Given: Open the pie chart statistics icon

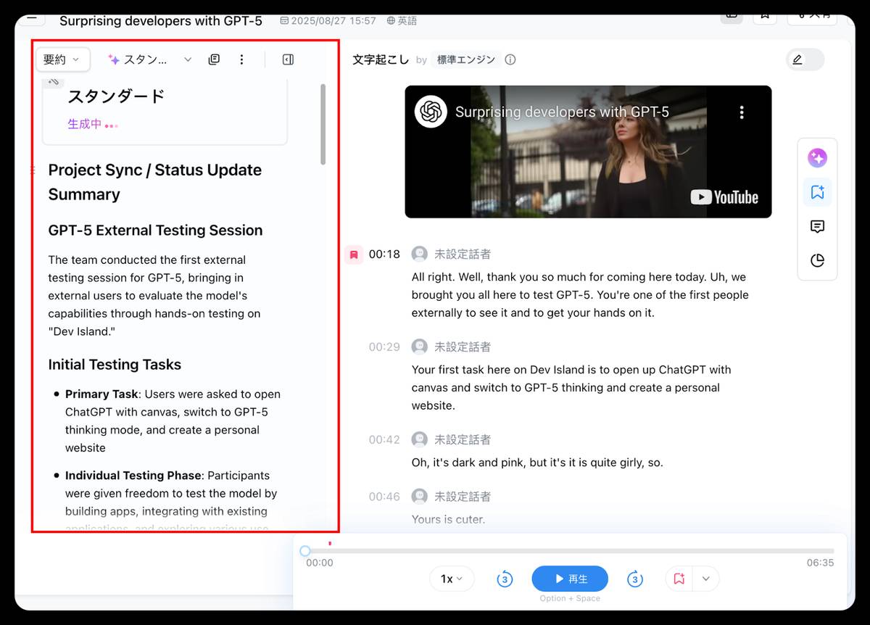Looking at the screenshot, I should 817,260.
